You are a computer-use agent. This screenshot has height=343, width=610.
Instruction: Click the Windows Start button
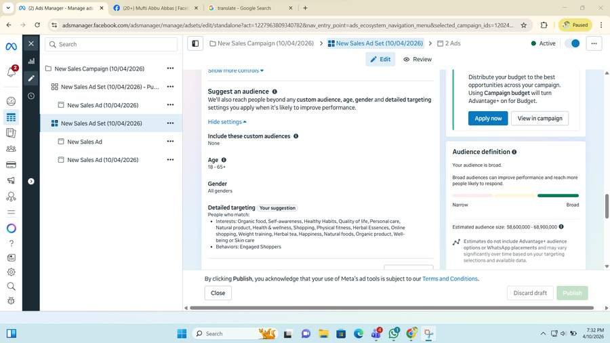coord(182,334)
